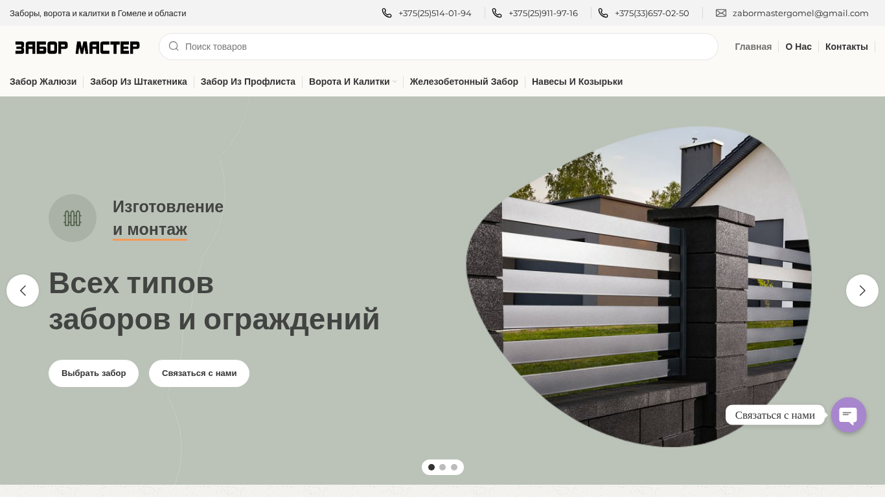The image size is (885, 497).
Task: Click the Всех типов заборов и ограждений headline
Action: pos(214,301)
